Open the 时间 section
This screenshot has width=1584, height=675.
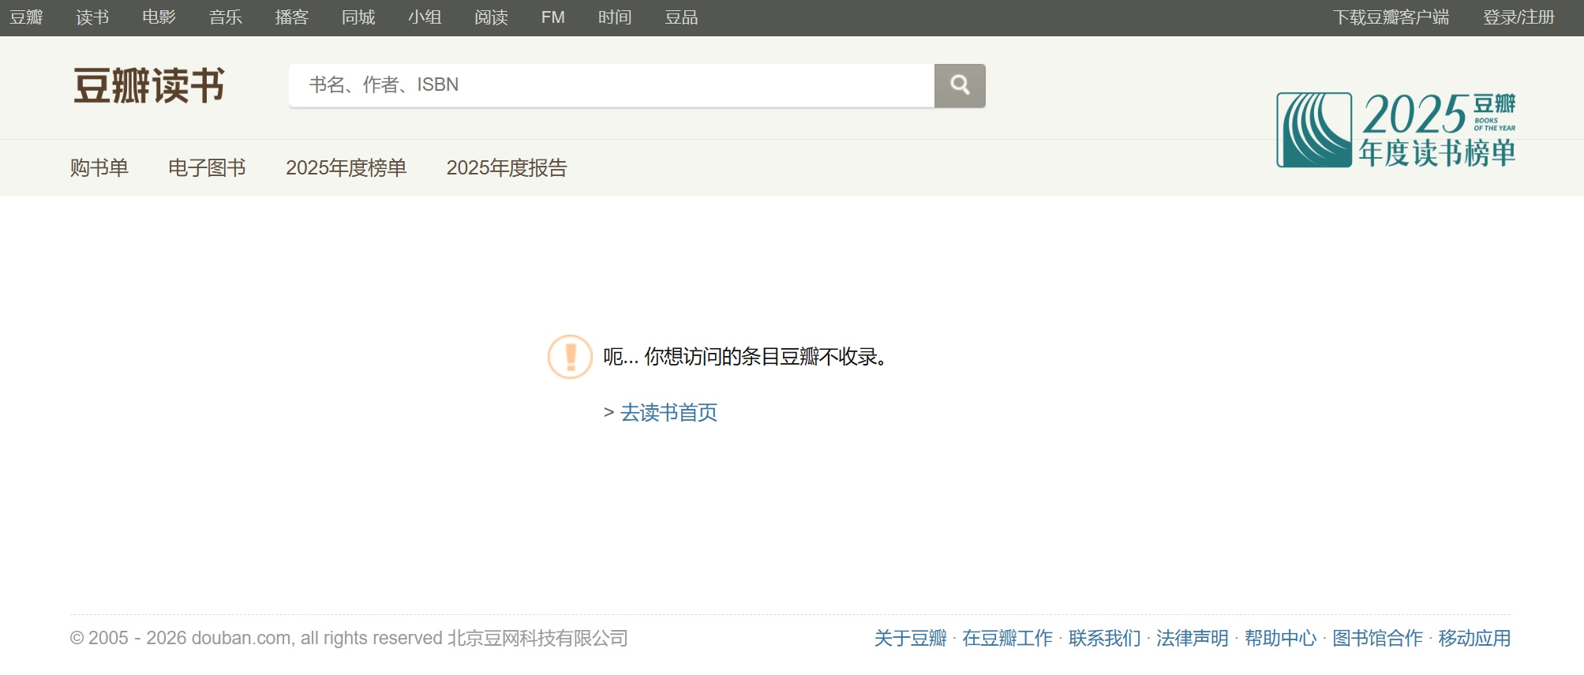(x=615, y=17)
